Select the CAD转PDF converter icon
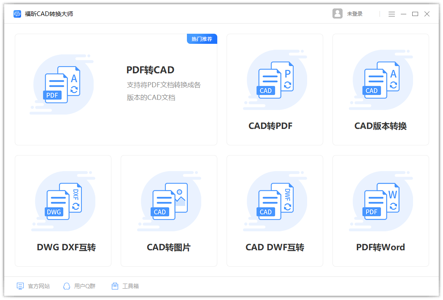Viewport: 443px width, 300px height. (275, 80)
